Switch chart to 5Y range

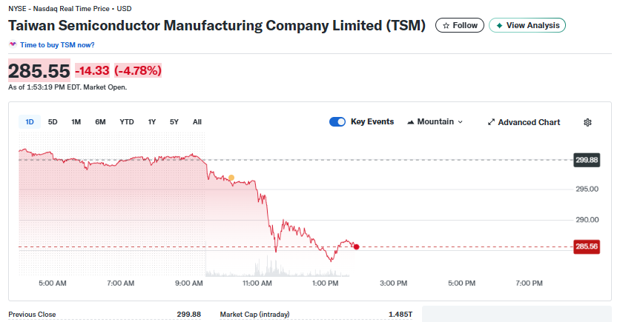(174, 122)
